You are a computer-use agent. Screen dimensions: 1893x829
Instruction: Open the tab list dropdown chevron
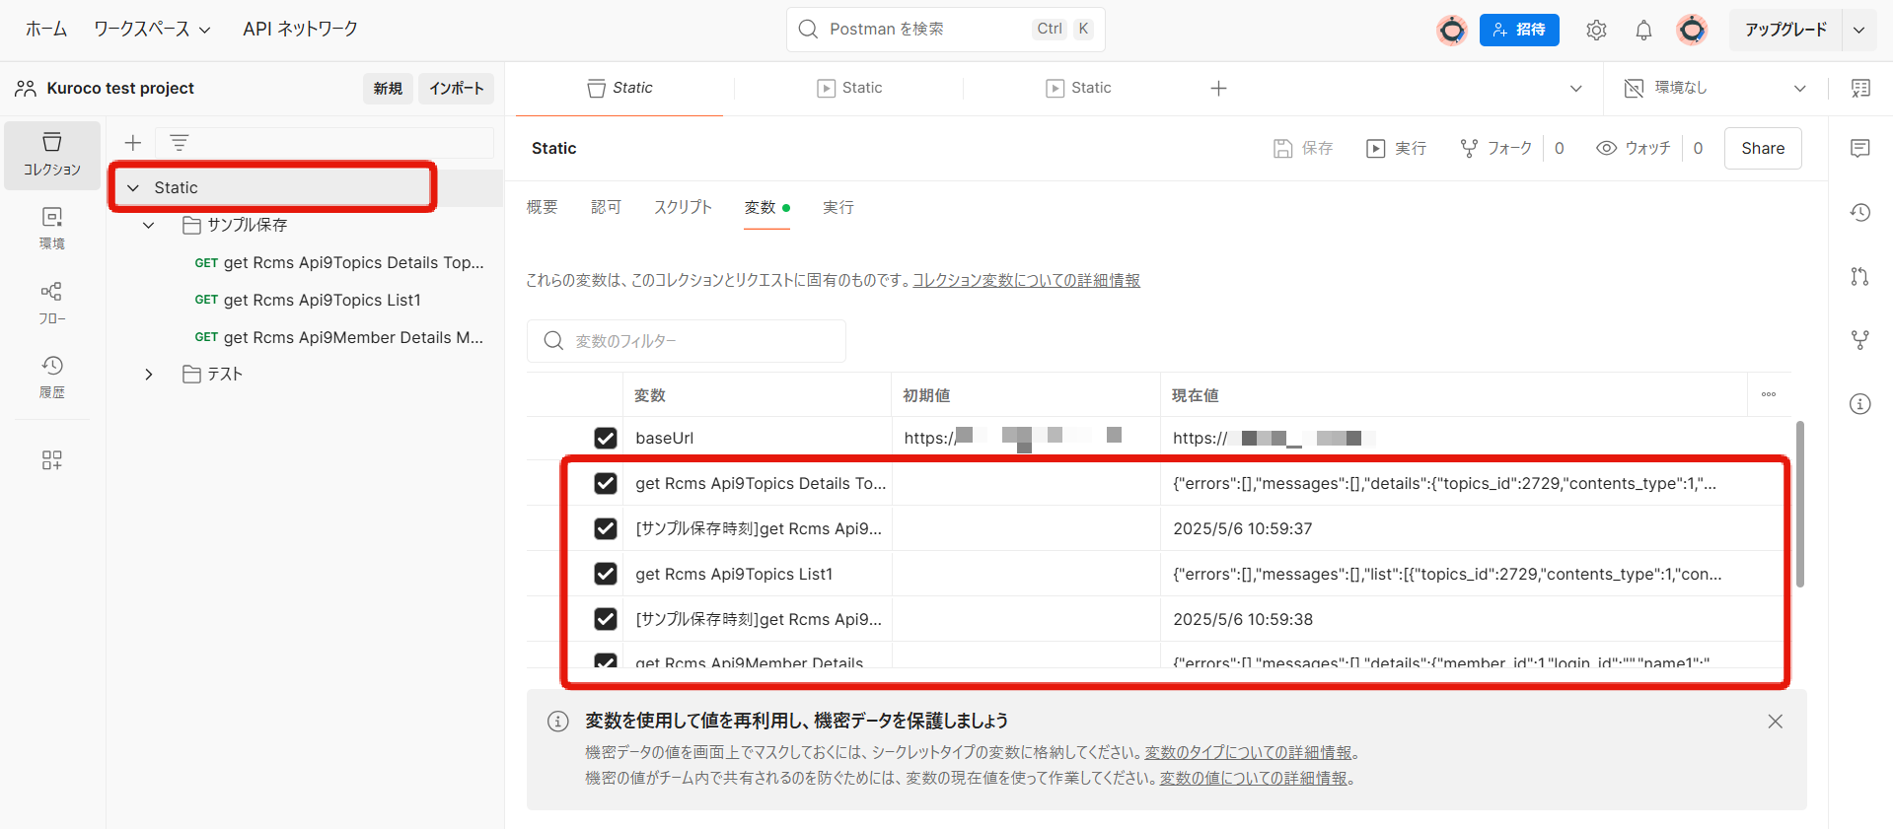(1576, 89)
